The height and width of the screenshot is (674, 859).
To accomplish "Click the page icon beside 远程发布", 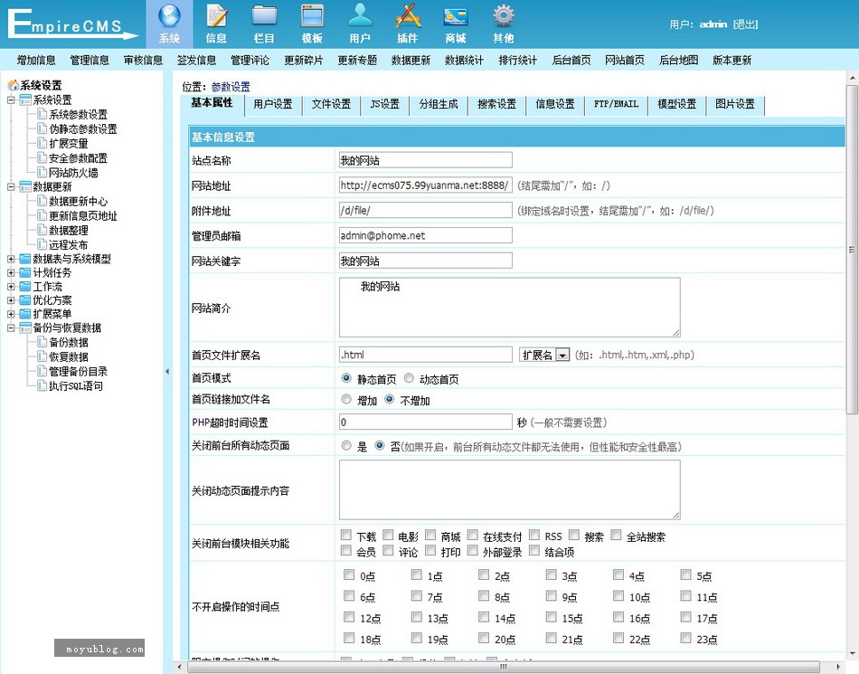I will coord(42,244).
